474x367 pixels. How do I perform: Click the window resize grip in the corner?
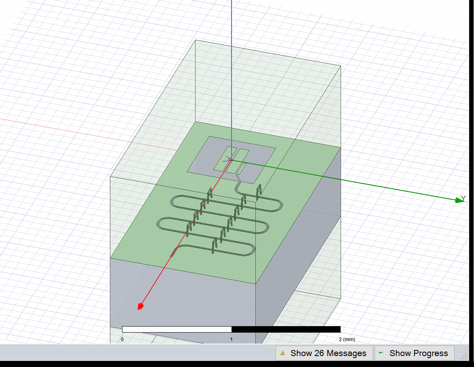(463, 357)
